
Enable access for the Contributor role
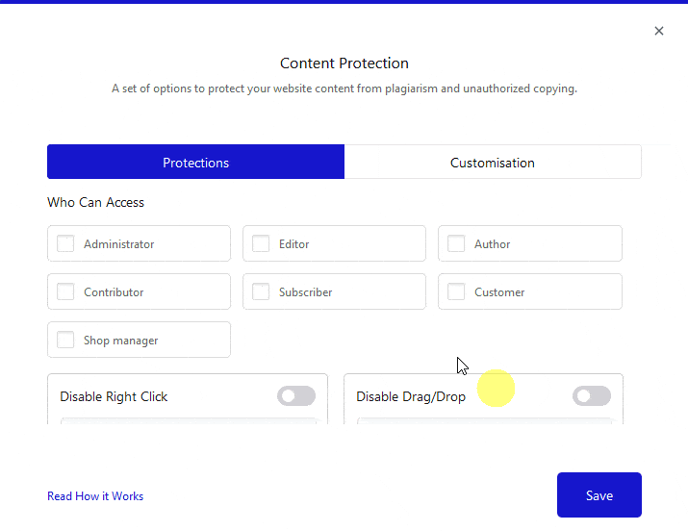click(x=65, y=292)
